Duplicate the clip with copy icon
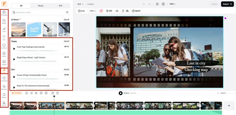236x115 pixels. (53, 93)
